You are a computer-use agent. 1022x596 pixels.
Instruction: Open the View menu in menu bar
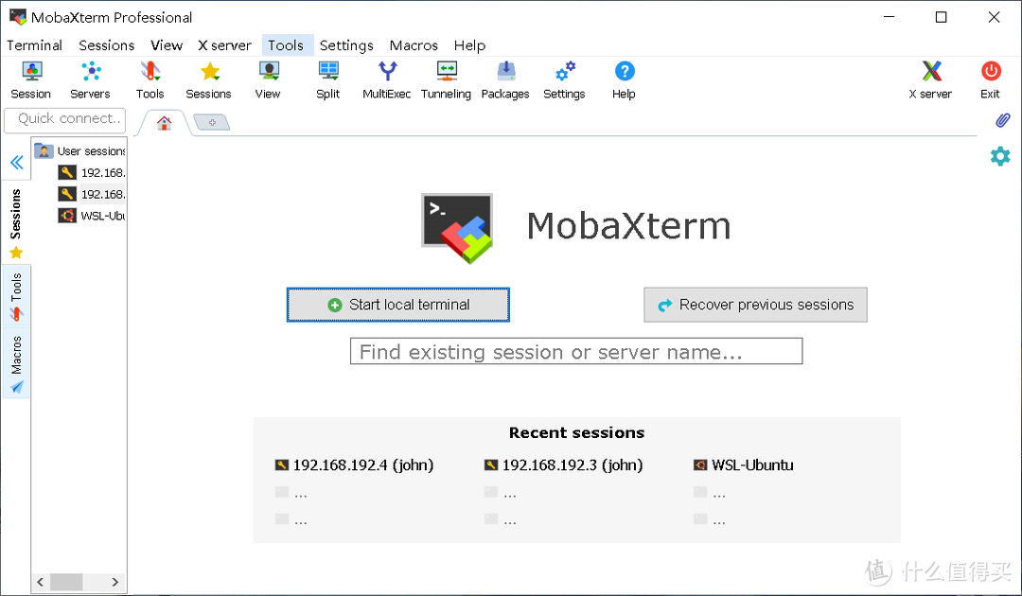click(167, 45)
